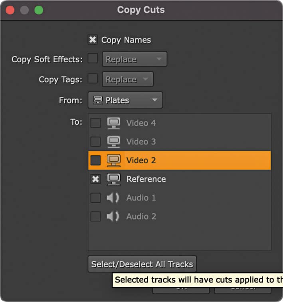Check the Video 2 track checkbox
283x302 pixels.
pyautogui.click(x=95, y=160)
